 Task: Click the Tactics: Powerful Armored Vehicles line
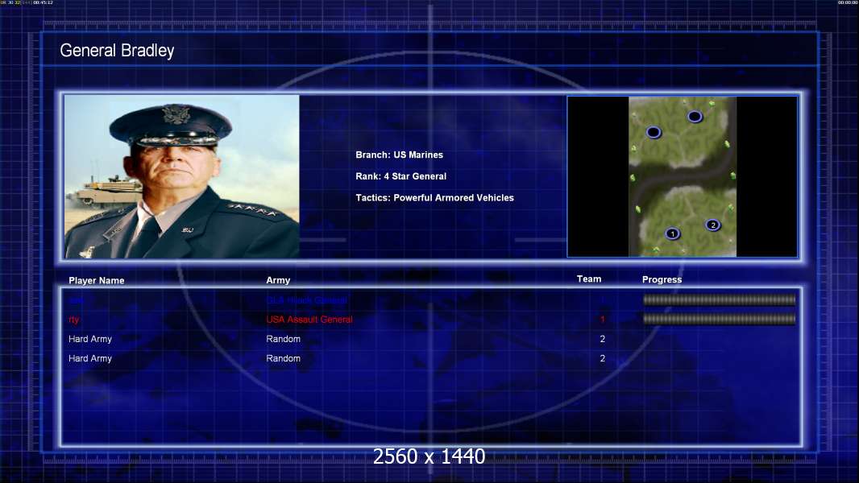pyautogui.click(x=435, y=198)
